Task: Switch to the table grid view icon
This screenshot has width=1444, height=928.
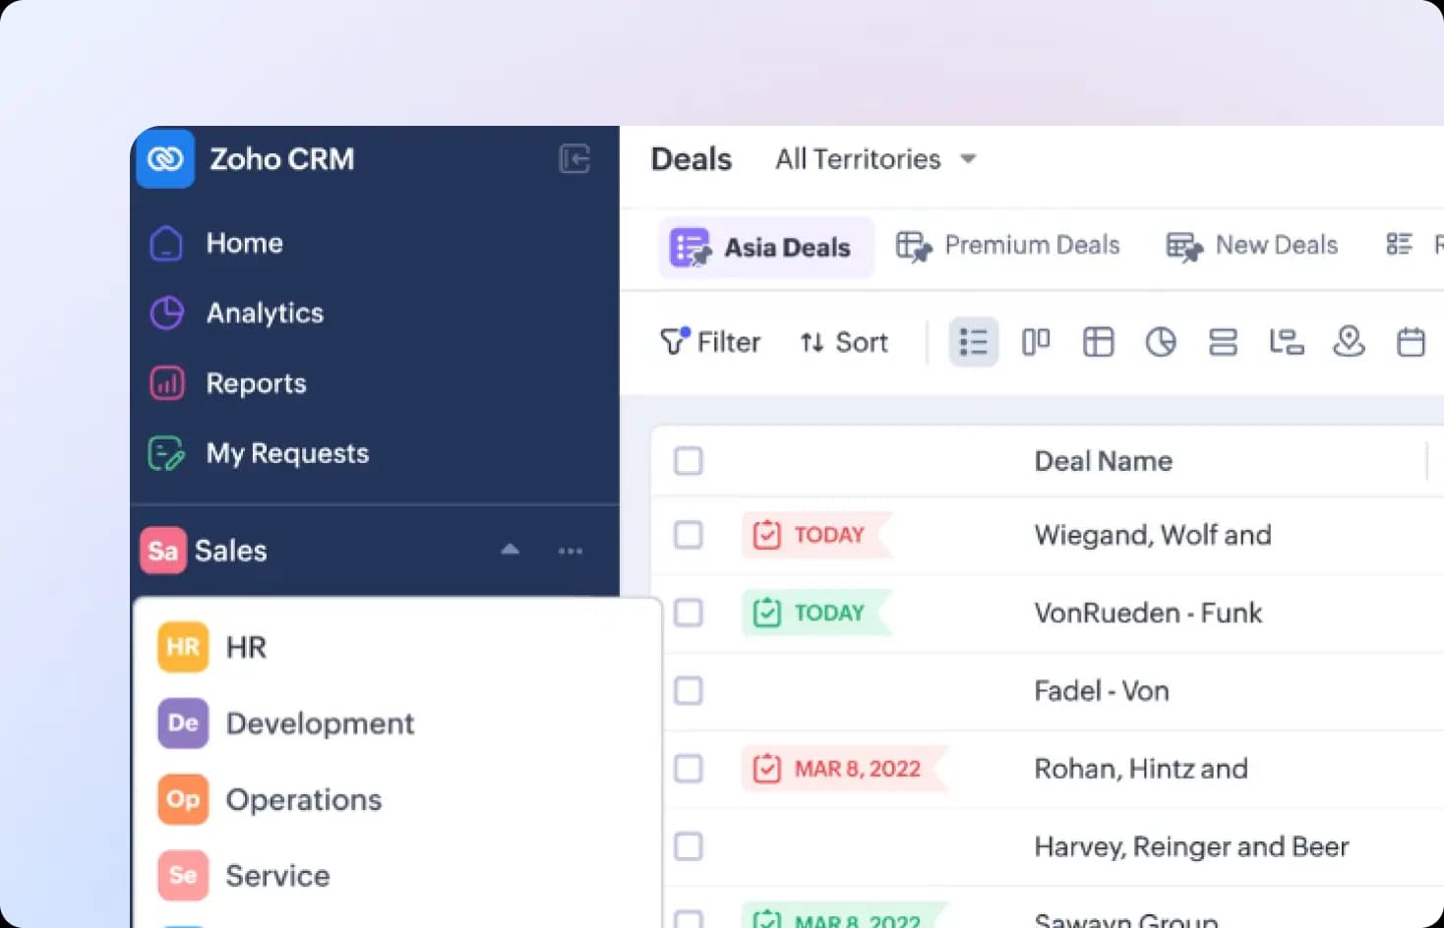Action: (x=1098, y=342)
